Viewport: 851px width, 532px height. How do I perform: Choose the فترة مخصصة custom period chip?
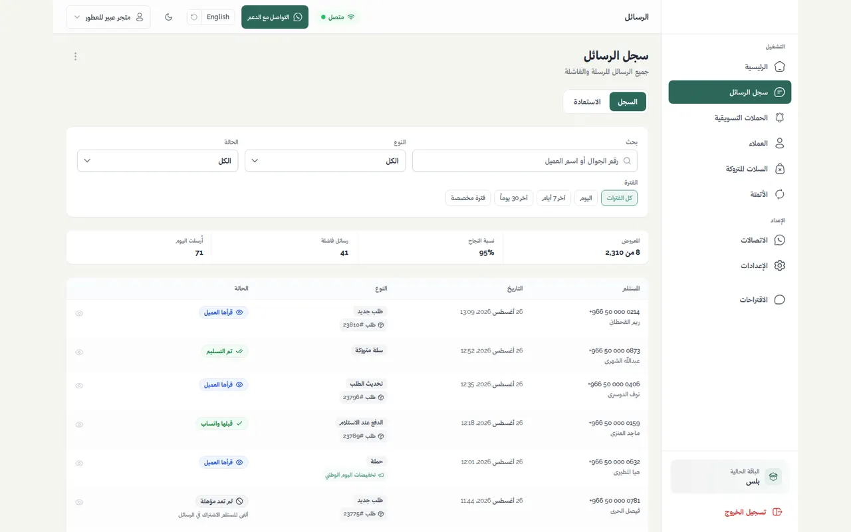coord(468,198)
